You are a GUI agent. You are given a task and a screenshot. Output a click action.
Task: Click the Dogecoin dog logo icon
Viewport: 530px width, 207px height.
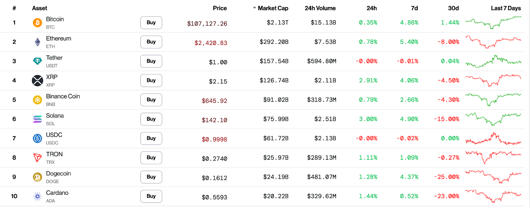(37, 177)
